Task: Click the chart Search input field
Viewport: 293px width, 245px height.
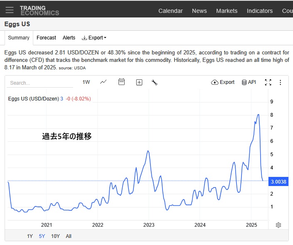Action: 39,83
